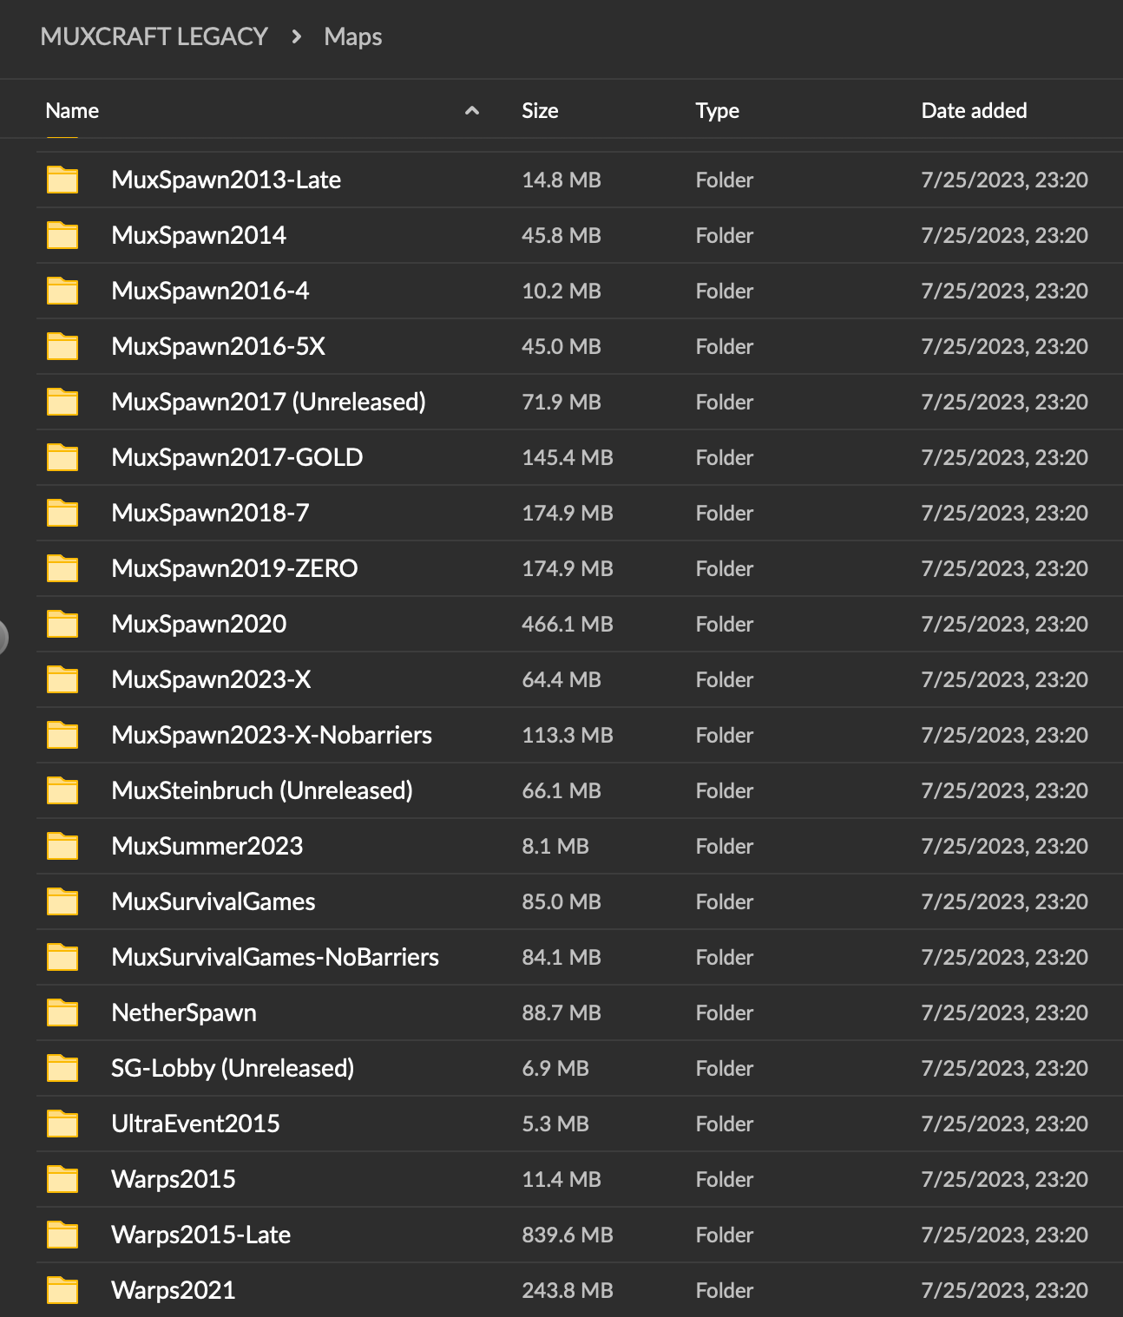Navigate to MUXCRAFT LEGACY breadcrumb
Viewport: 1123px width, 1317px height.
(154, 36)
